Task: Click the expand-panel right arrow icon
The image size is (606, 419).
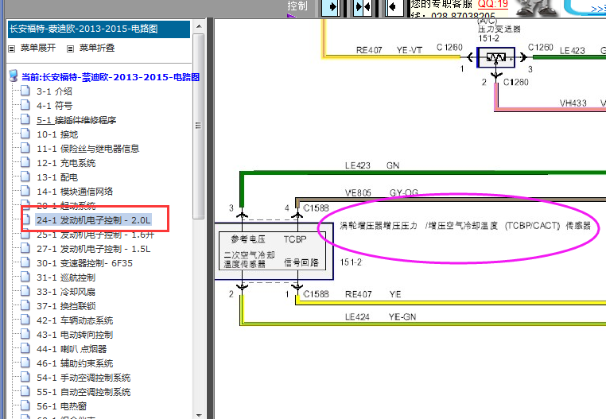Action: [331, 7]
